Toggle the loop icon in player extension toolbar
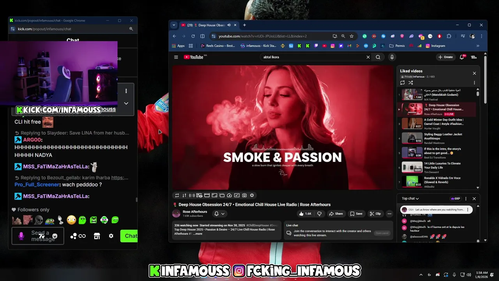499x281 pixels. pos(177,195)
